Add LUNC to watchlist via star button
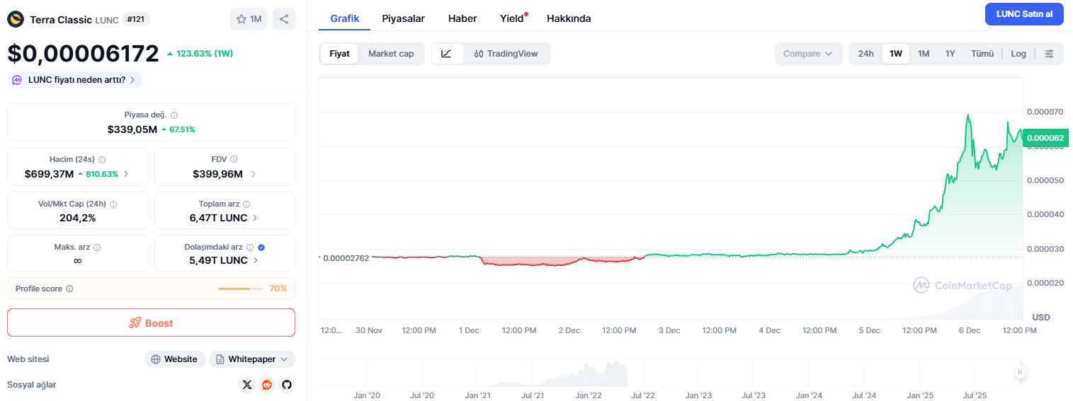This screenshot has width=1073, height=401. coord(249,19)
